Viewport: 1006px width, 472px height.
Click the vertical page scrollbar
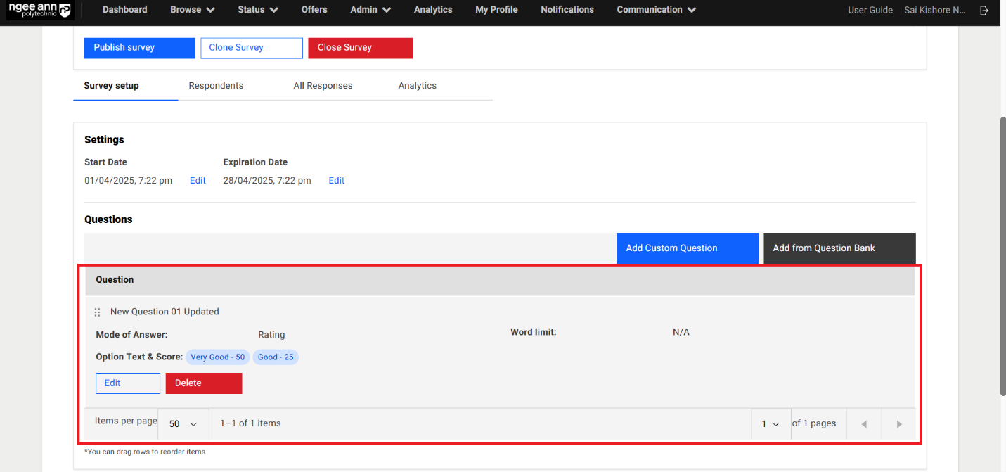click(1002, 253)
